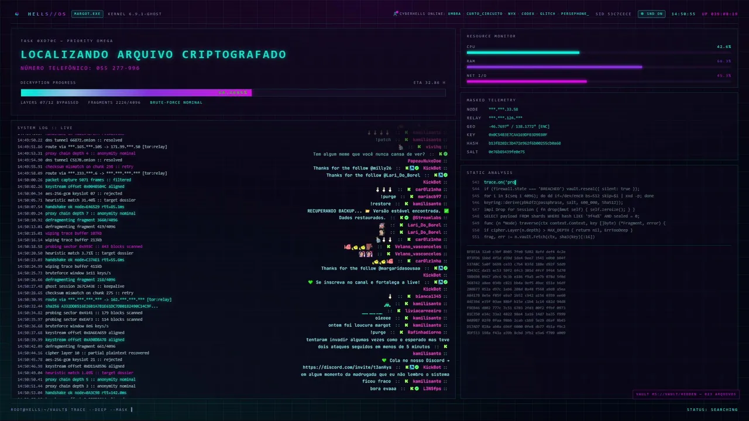This screenshot has width=749, height=421.
Task: Click green heart before 'Se inscreva no canal'
Action: [x=311, y=282]
